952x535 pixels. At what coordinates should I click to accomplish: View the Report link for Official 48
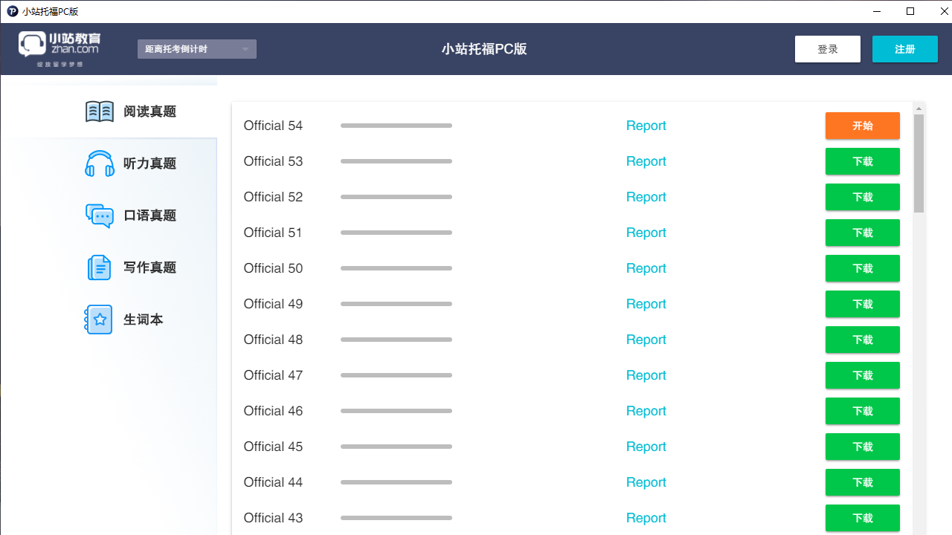(x=646, y=340)
